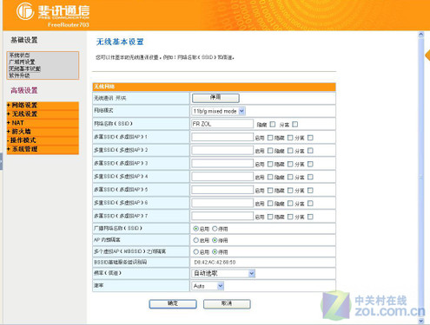Click the multiple SSID 3 name field

click(222, 163)
